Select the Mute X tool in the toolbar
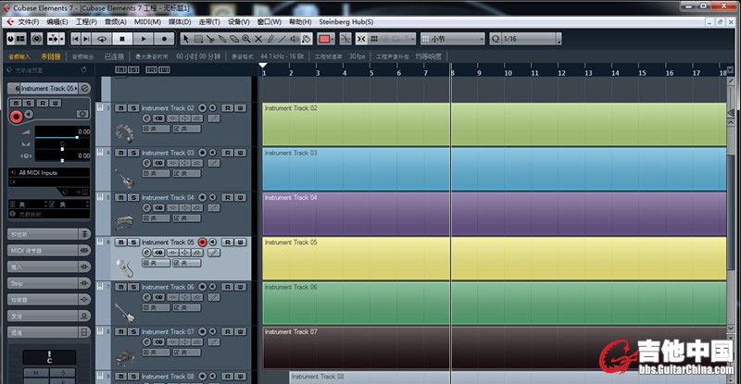This screenshot has height=384, width=741. tap(258, 39)
